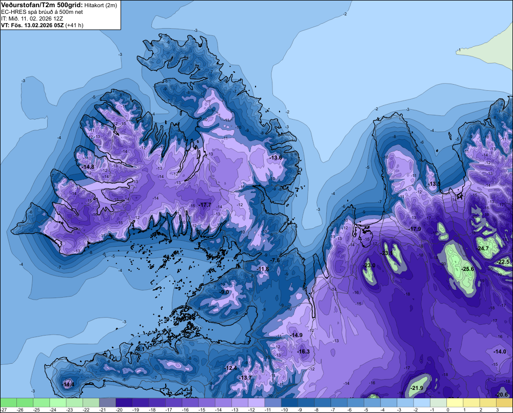
Task: Click the '-24.7' temperature value
Action: [483, 248]
